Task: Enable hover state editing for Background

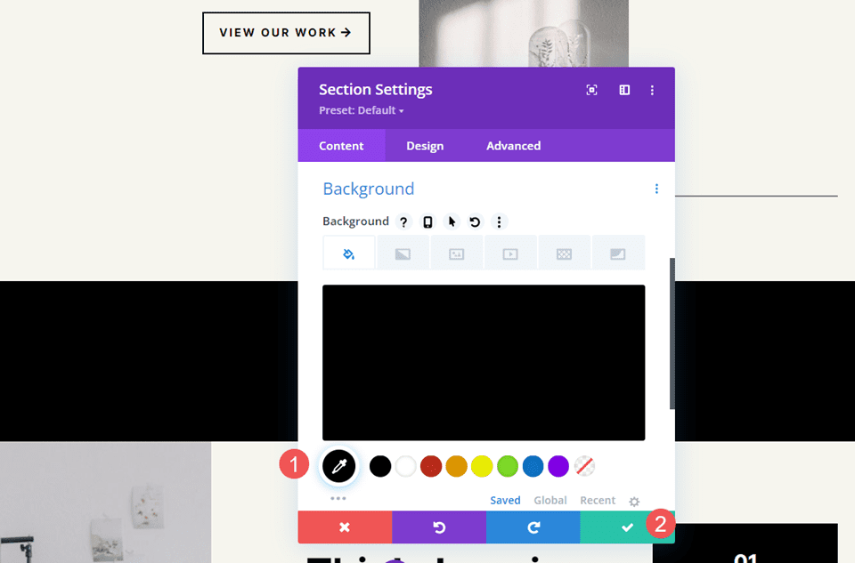Action: tap(452, 221)
